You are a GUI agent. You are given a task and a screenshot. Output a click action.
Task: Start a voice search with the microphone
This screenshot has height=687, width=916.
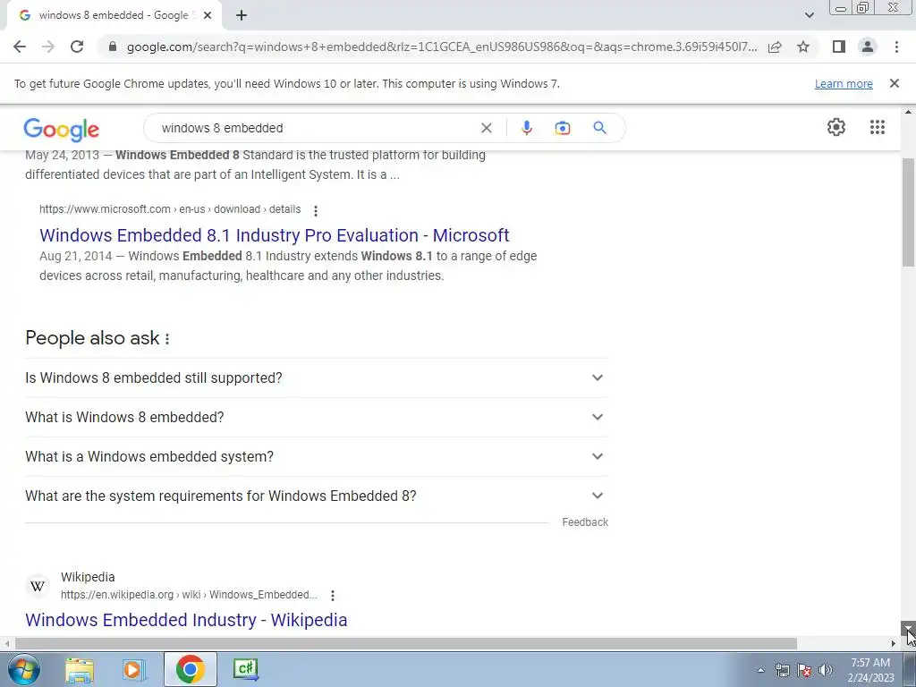click(x=526, y=128)
